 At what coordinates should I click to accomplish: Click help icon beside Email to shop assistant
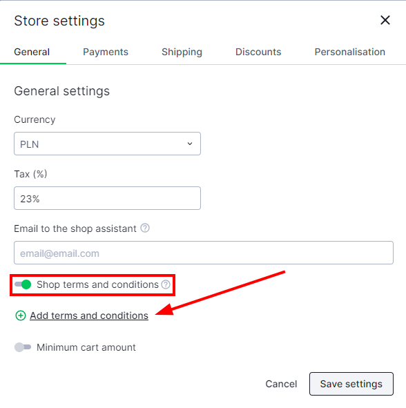click(145, 228)
